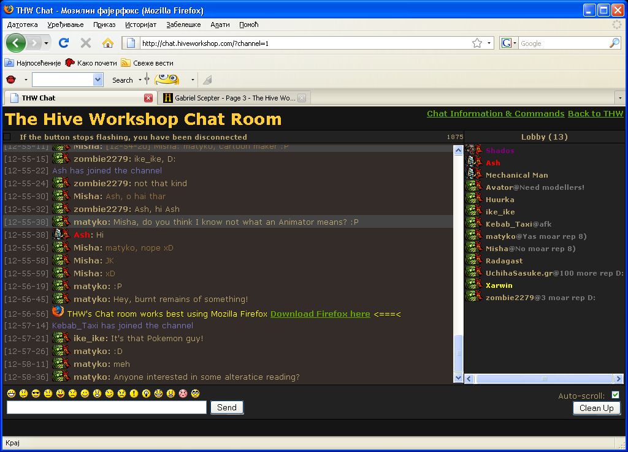
Task: Close the THW Chat tab
Action: point(148,98)
